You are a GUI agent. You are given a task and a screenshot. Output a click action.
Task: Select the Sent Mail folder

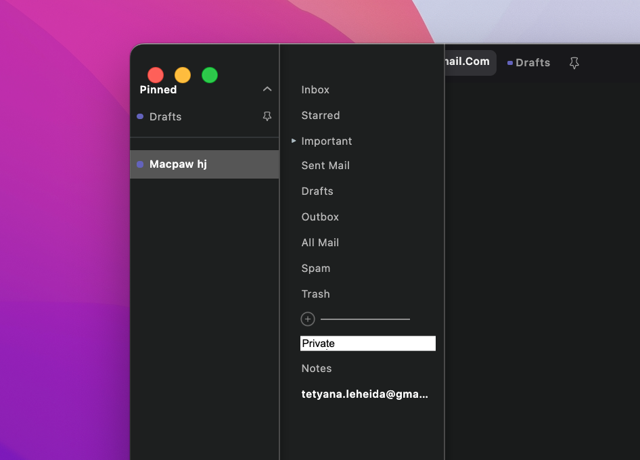[x=325, y=165]
